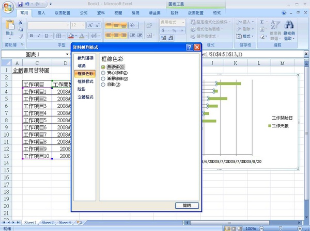Click the AutoSum sigma icon
This screenshot has width=310, height=231.
click(262, 22)
